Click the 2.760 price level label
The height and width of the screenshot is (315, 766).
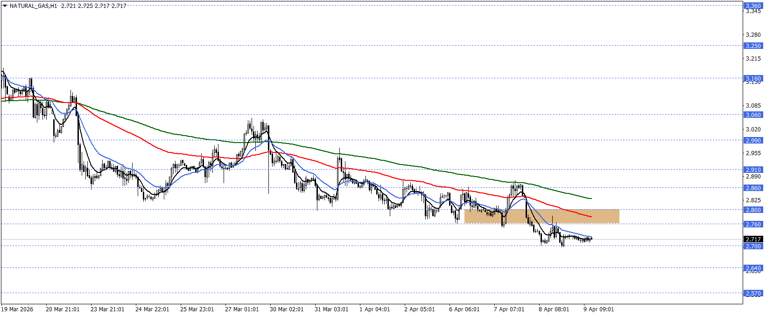tap(752, 224)
